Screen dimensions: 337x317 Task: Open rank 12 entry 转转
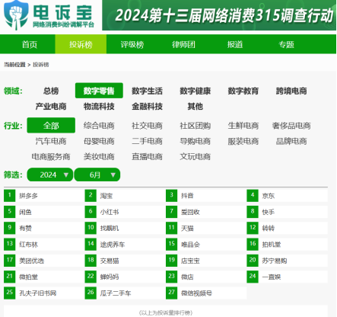click(269, 228)
